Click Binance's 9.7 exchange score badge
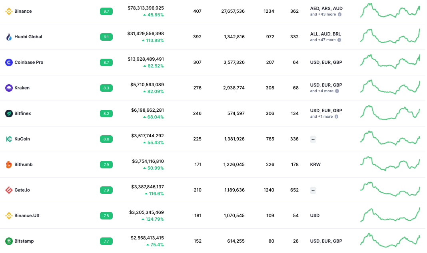 point(106,12)
